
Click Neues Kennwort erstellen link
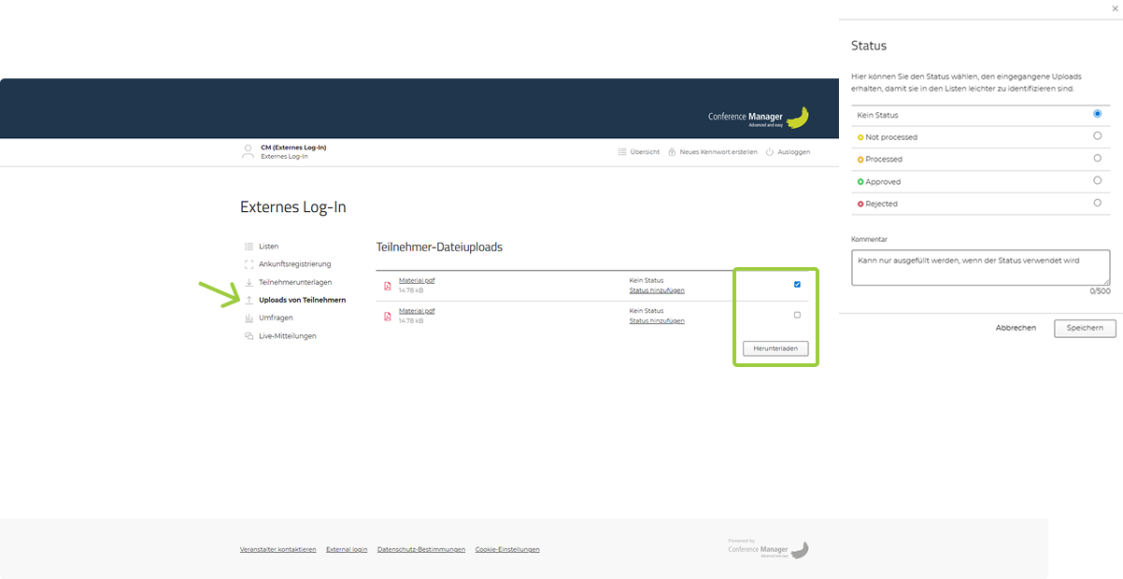[718, 151]
